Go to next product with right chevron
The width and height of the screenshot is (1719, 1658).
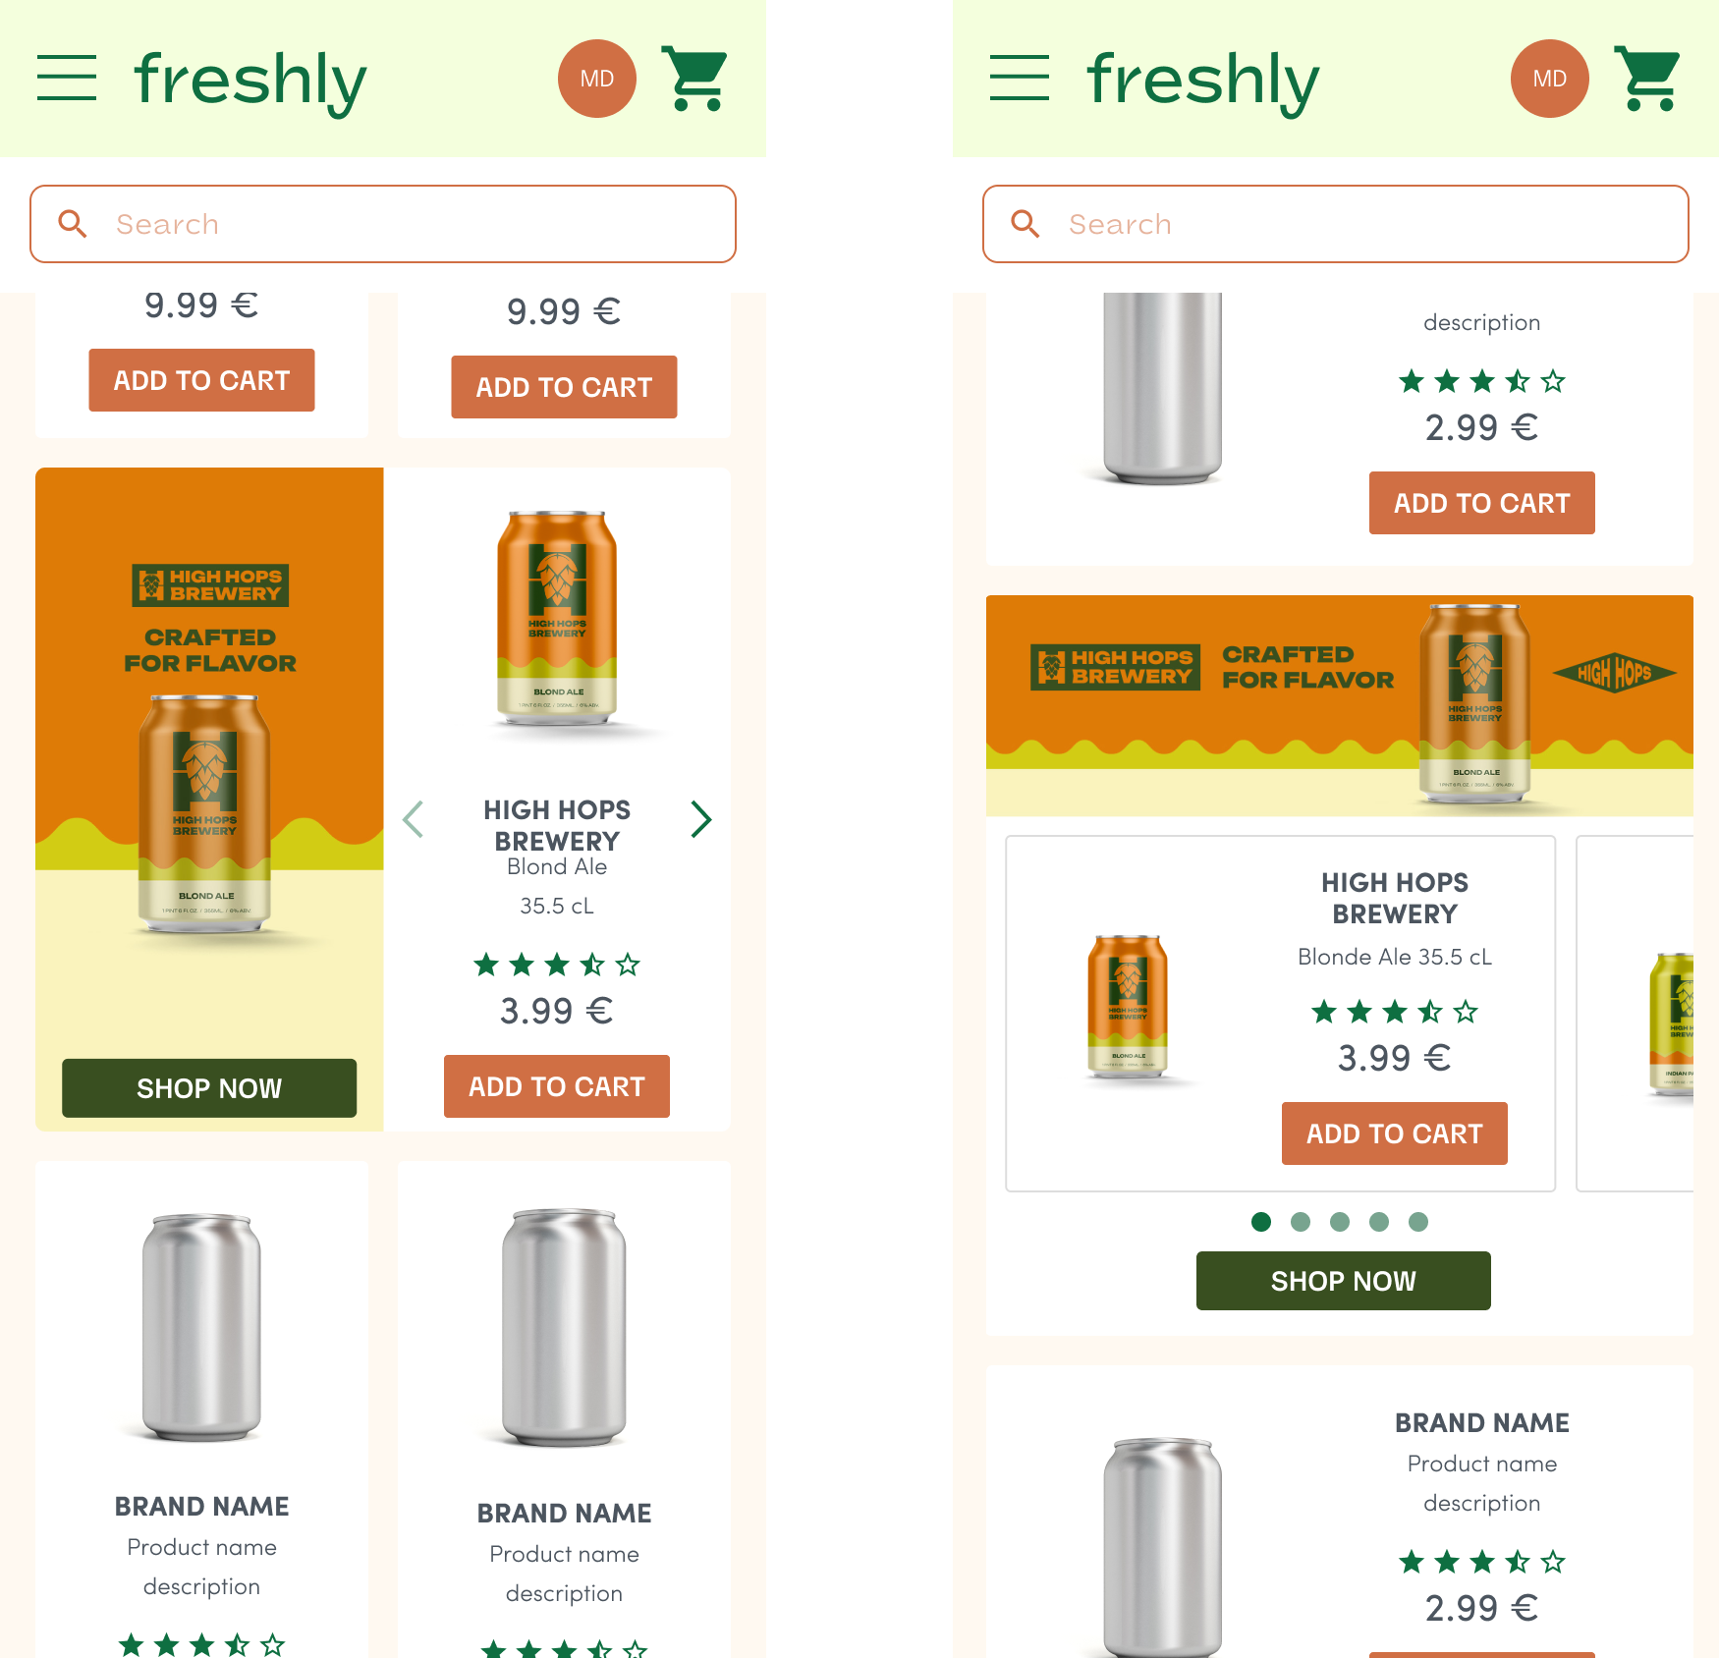click(x=700, y=819)
